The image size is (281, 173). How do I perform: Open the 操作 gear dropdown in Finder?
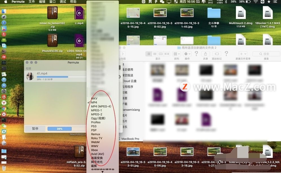[187, 54]
